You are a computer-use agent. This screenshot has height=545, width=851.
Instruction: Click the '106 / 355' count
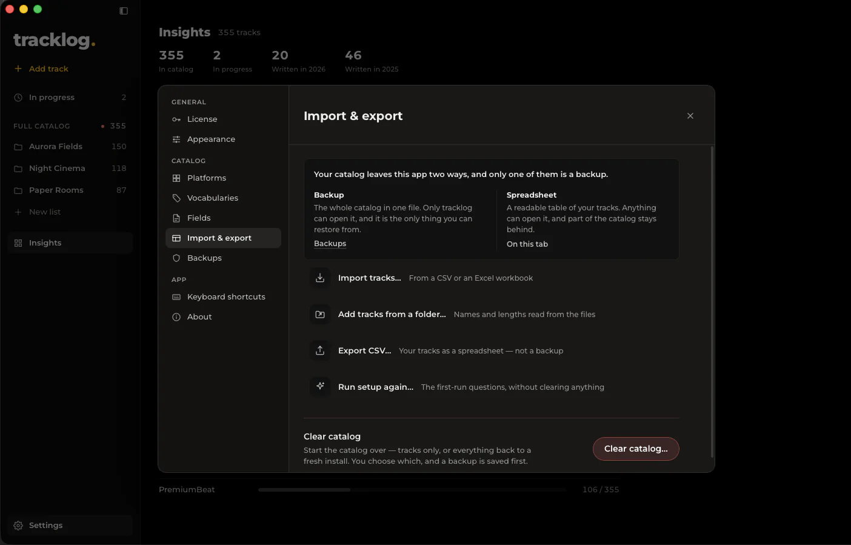[601, 490]
